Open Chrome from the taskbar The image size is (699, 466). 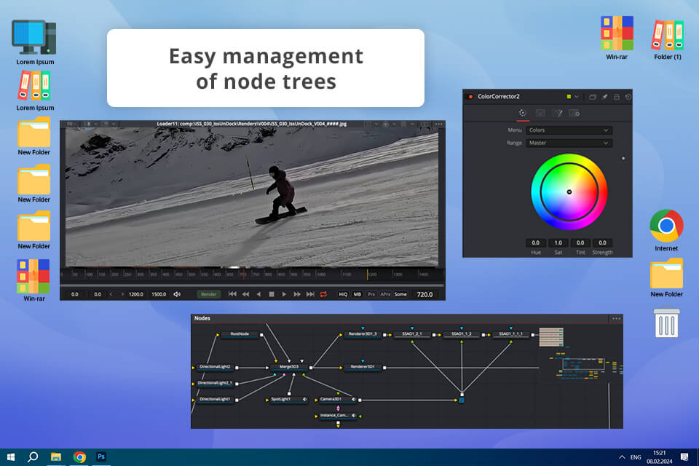[x=80, y=457]
